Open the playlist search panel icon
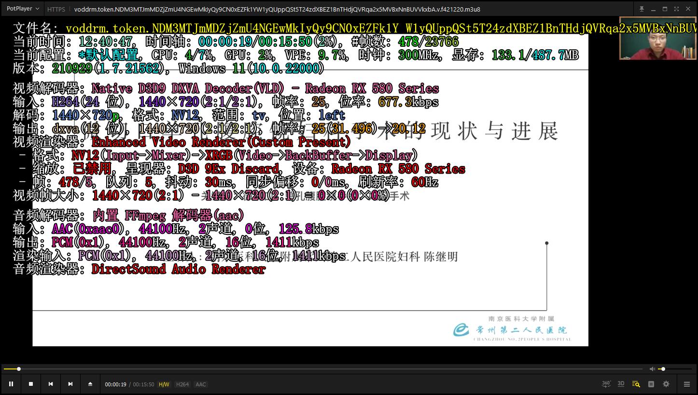 pos(636,384)
